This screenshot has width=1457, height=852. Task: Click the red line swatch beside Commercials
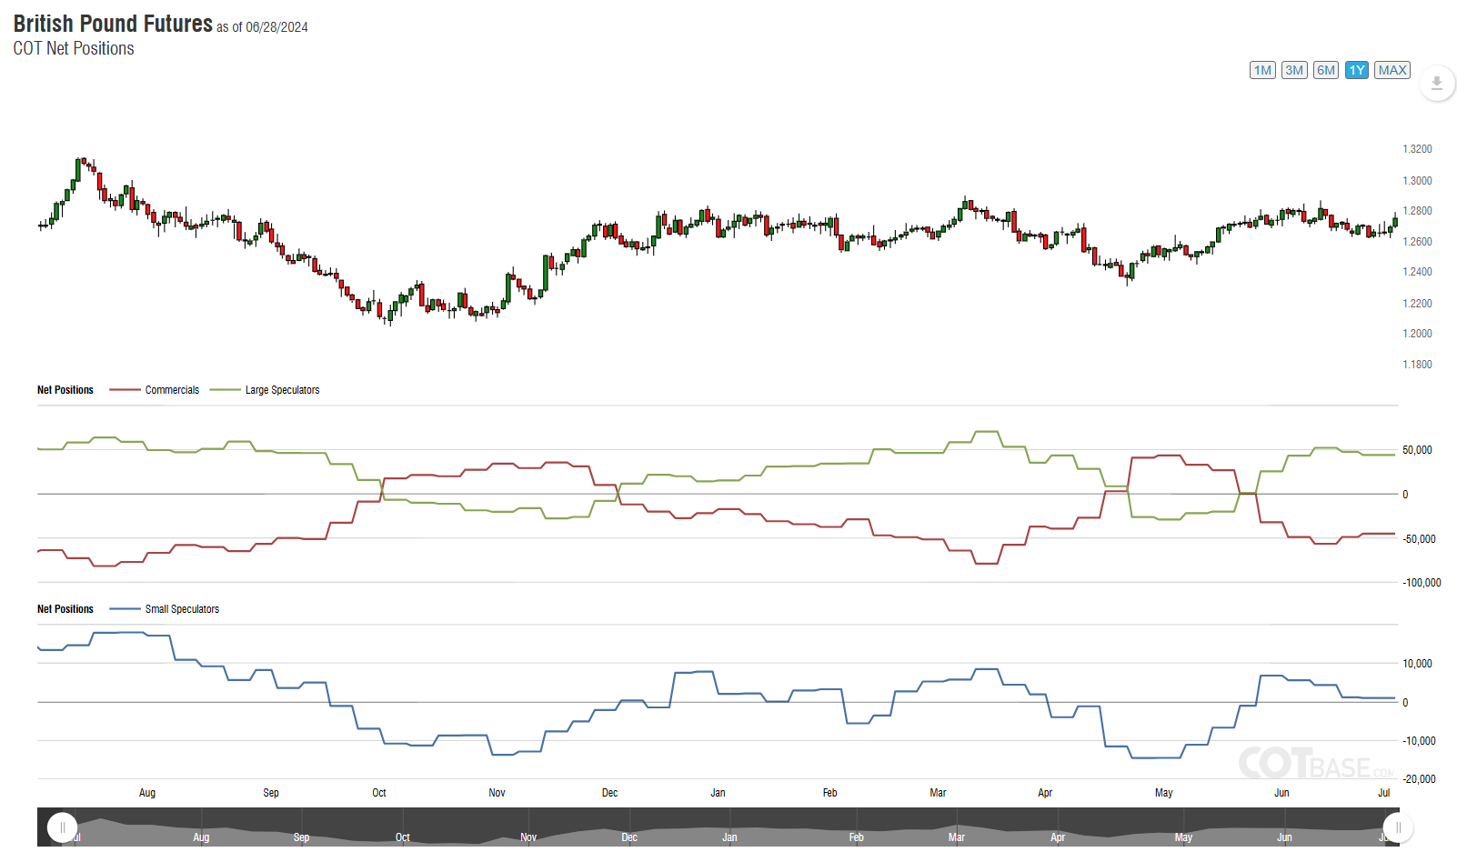(x=125, y=390)
